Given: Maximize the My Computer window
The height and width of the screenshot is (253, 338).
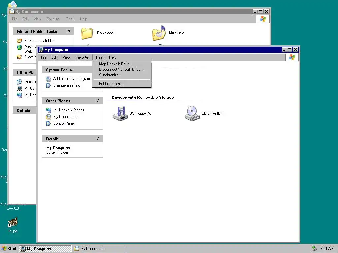Looking at the screenshot, I should (x=290, y=50).
